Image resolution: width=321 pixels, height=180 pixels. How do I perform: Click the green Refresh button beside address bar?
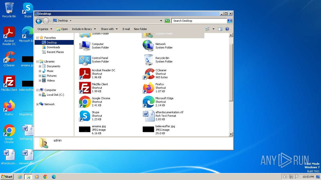167,21
